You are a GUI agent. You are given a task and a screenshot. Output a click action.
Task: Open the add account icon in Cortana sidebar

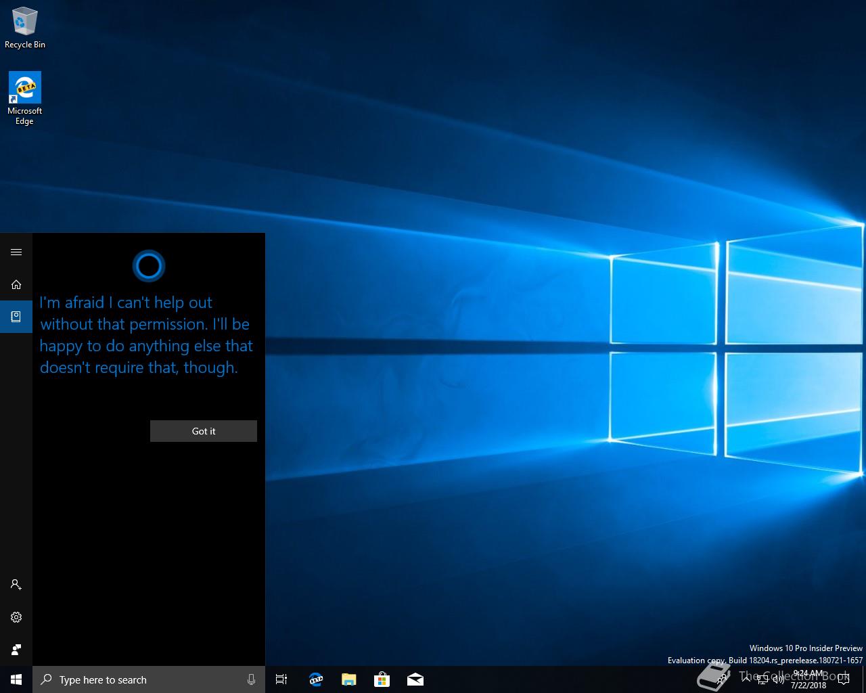(x=16, y=585)
